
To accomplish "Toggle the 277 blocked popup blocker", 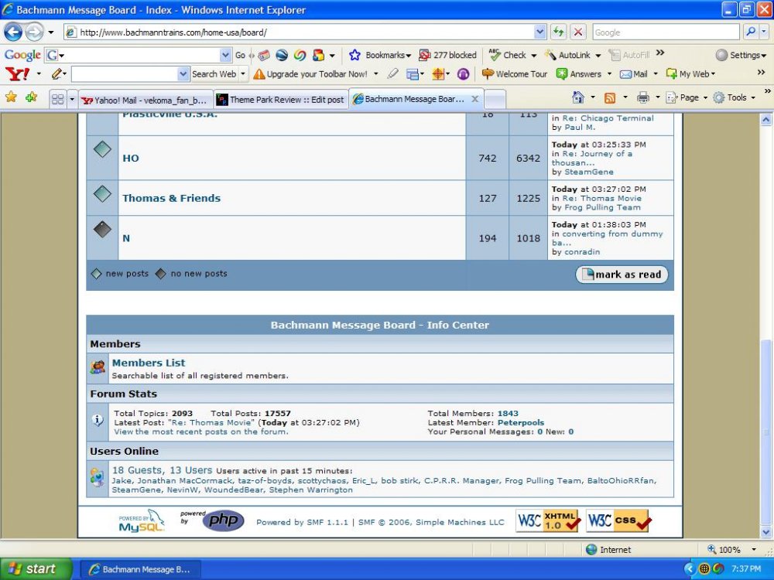I will pyautogui.click(x=447, y=55).
